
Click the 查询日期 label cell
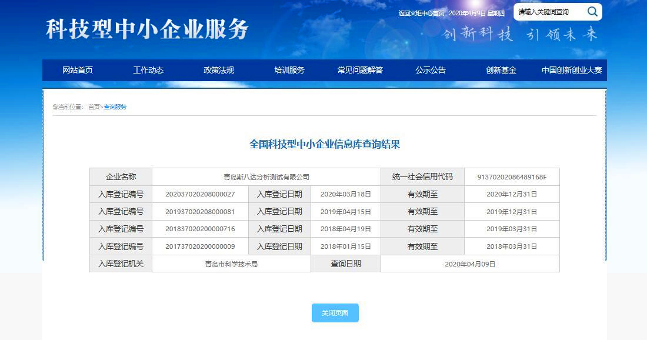pyautogui.click(x=346, y=264)
